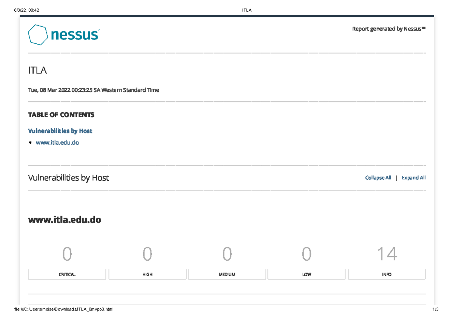Click the Nessus hexagon logo
Viewport: 453px width, 320px height.
(x=38, y=35)
